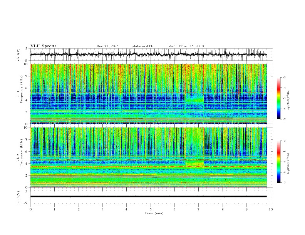Click the "start UT = 15:30:0" header text
The height and width of the screenshot is (235, 305).
point(186,46)
